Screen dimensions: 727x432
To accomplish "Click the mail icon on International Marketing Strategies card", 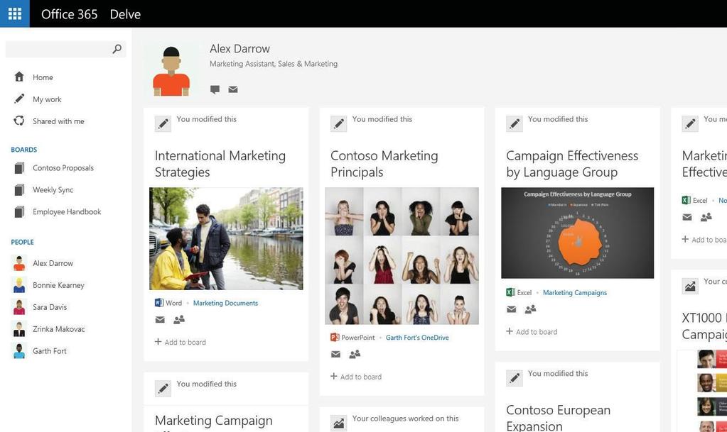I will [160, 319].
